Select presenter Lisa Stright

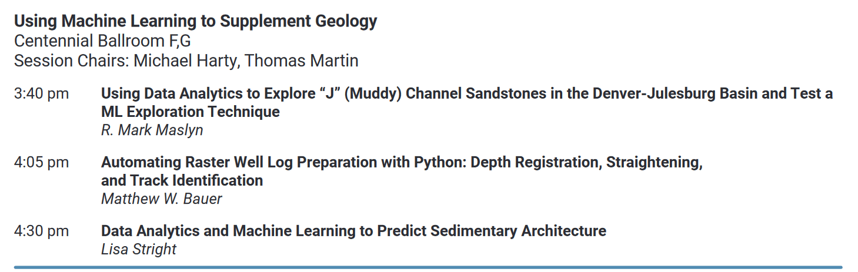pyautogui.click(x=139, y=250)
